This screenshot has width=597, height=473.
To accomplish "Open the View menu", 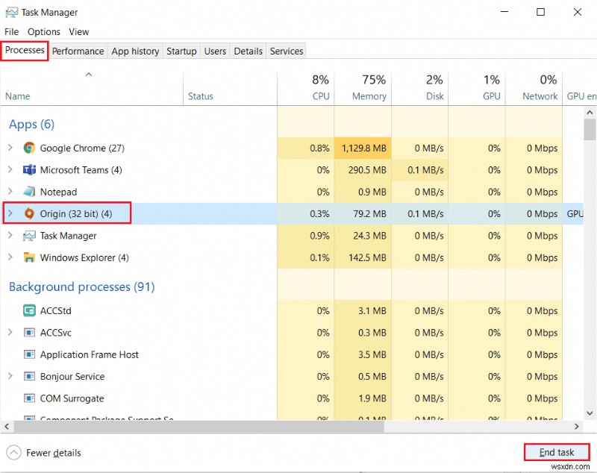I will 78,31.
